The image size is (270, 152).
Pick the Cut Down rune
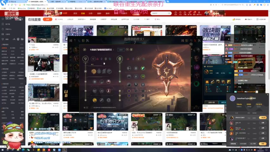tap(102, 100)
